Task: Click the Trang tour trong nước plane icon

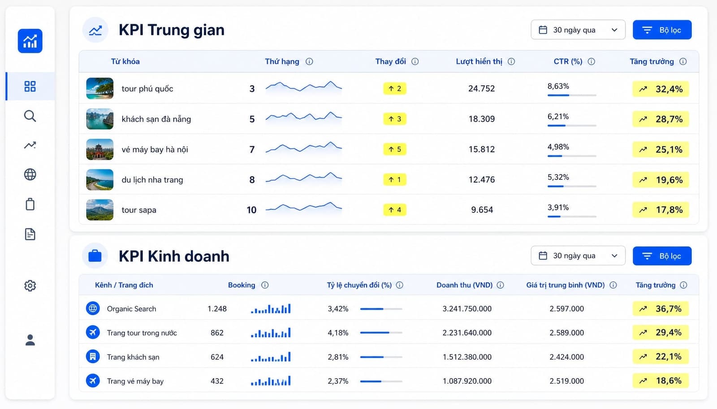Action: click(93, 332)
